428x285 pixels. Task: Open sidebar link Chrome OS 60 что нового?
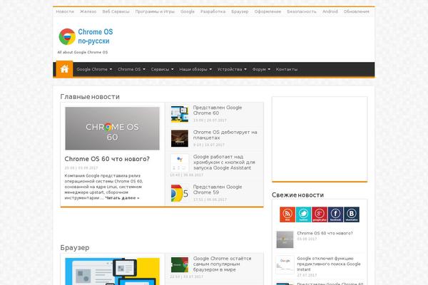click(x=325, y=233)
